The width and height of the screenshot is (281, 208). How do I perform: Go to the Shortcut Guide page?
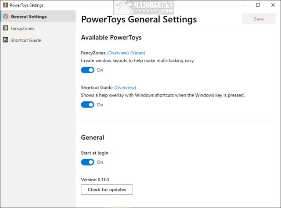pyautogui.click(x=26, y=40)
